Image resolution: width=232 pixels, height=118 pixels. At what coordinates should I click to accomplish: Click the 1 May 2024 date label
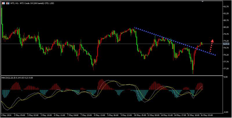pos(6,115)
